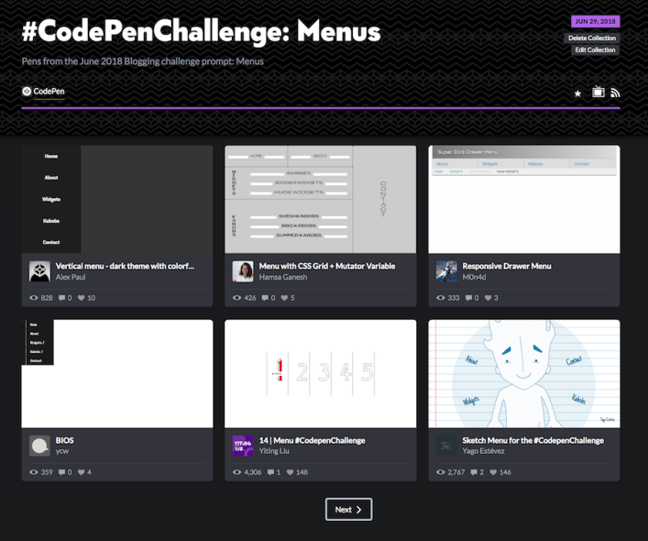Click Alex Paul's avatar
The width and height of the screenshot is (648, 541).
pos(39,271)
